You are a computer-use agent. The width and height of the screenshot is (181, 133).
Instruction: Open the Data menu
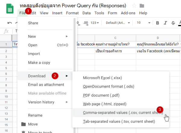[87, 13]
